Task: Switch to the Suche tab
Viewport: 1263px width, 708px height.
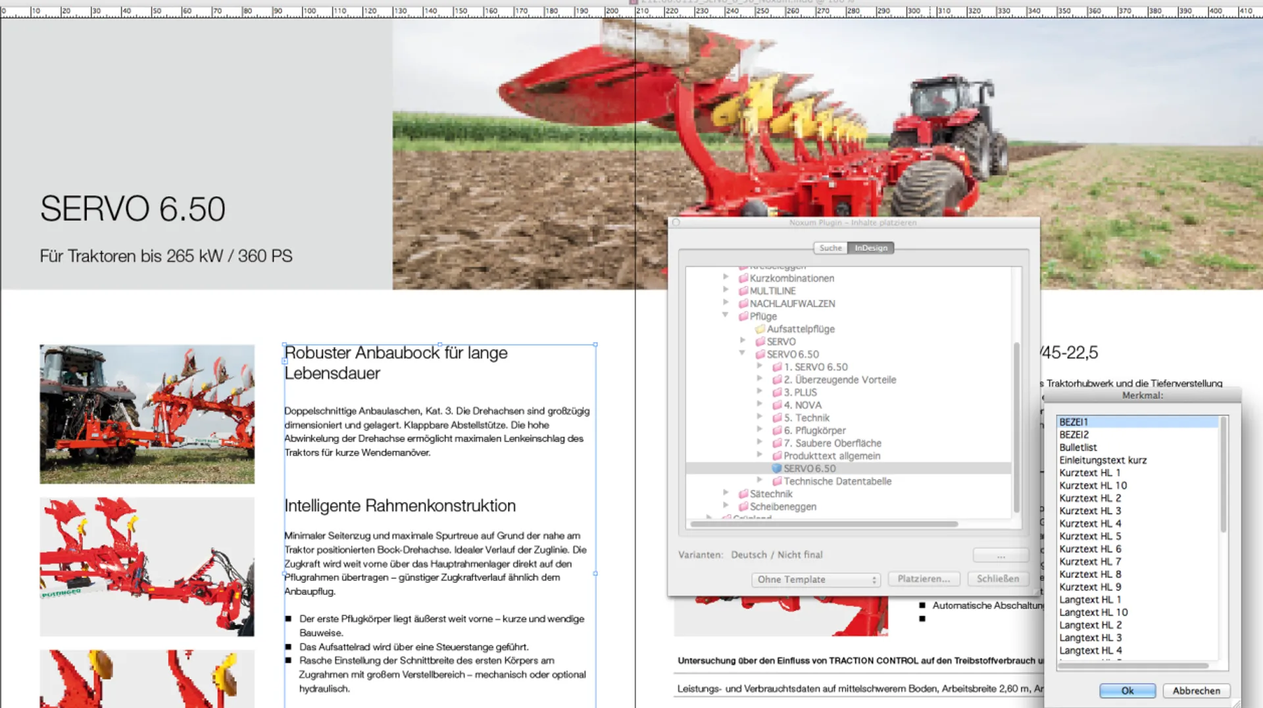Action: coord(830,248)
